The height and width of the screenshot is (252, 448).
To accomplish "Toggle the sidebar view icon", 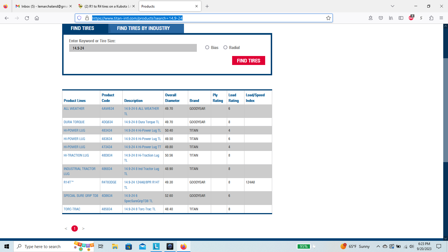I will (x=401, y=18).
